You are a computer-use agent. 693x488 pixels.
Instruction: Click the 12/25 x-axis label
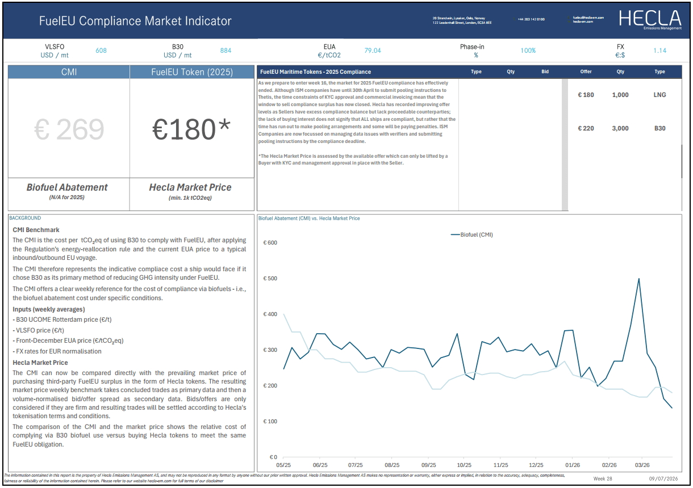click(x=536, y=464)
